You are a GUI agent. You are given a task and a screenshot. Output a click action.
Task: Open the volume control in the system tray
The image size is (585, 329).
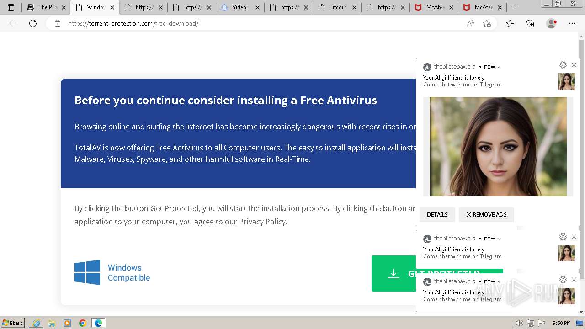pos(520,323)
